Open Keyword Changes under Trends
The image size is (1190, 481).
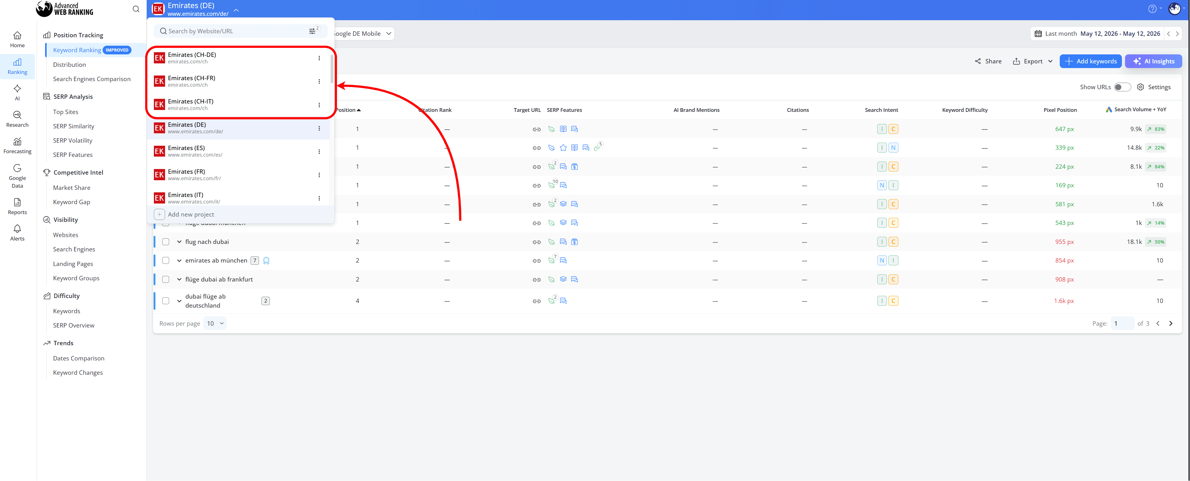[x=78, y=373]
